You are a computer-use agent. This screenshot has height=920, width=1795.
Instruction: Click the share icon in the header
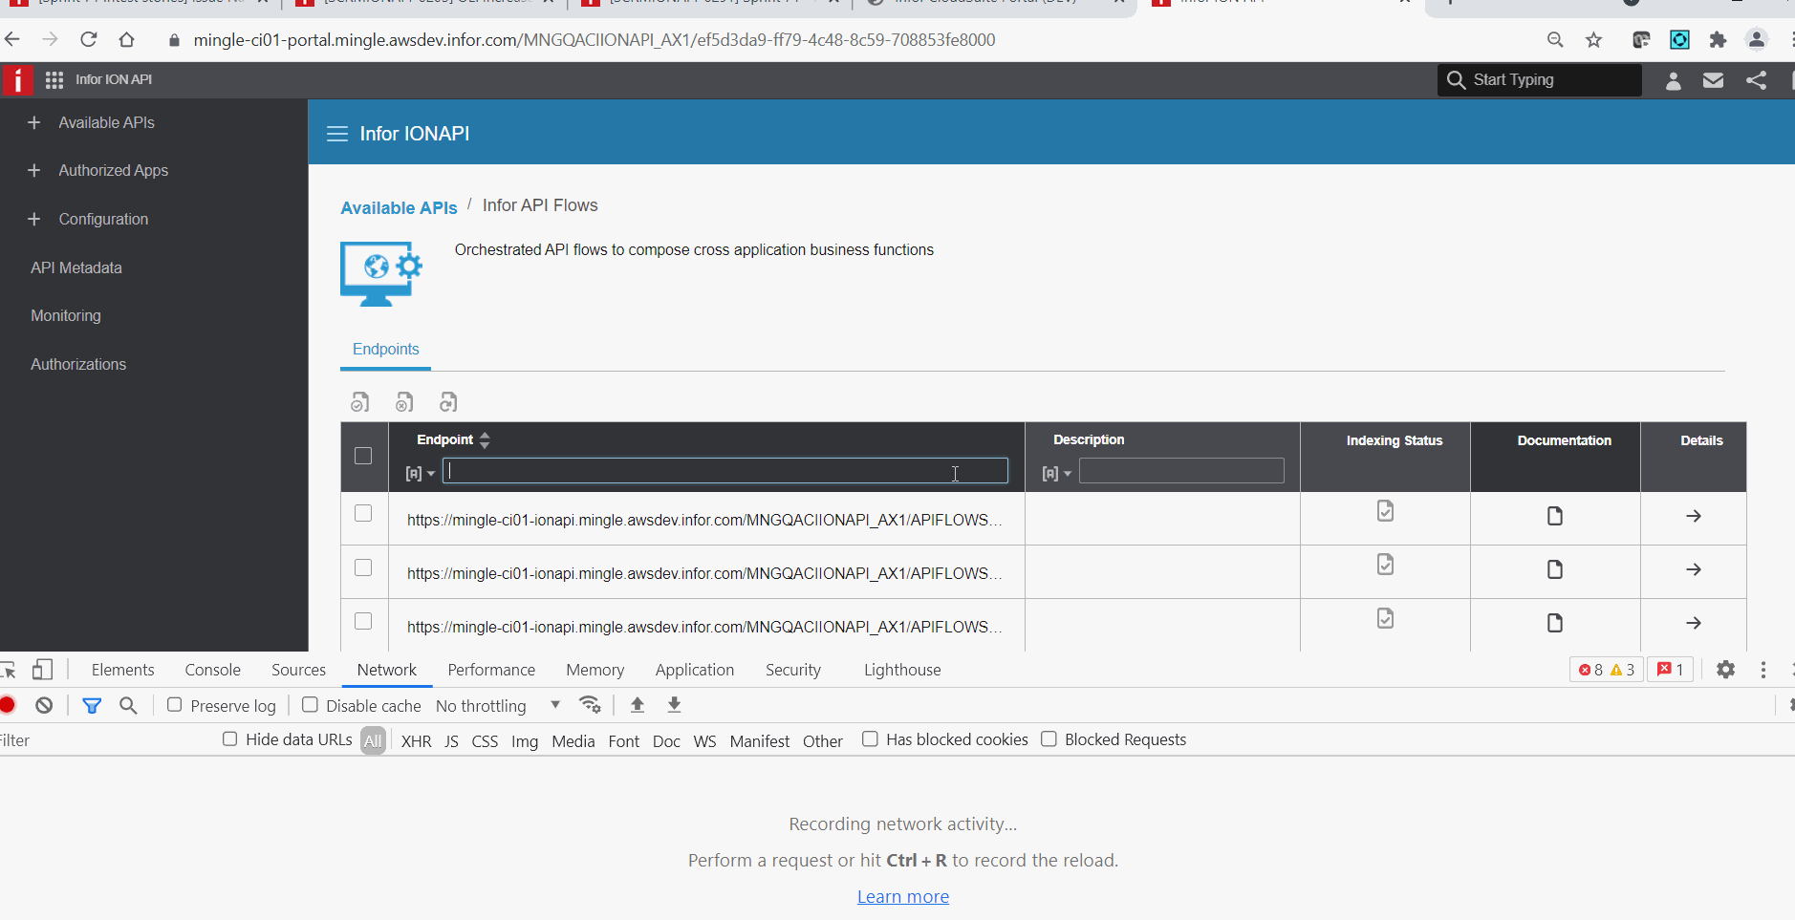(x=1756, y=80)
